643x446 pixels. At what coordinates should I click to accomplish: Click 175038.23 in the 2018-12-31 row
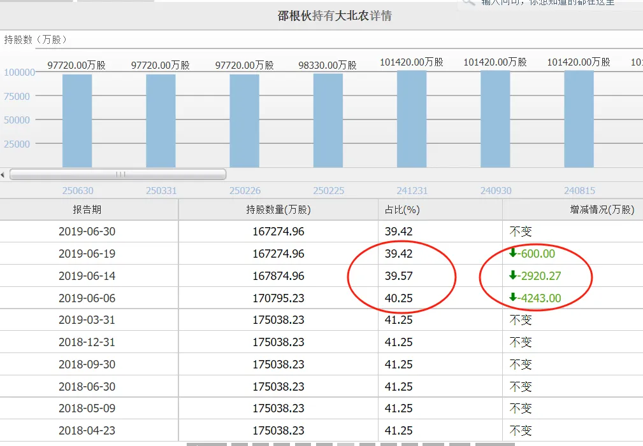pyautogui.click(x=278, y=342)
